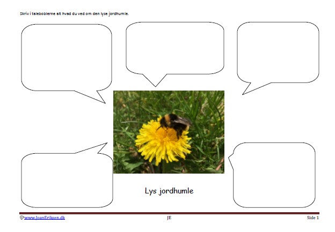
Task: Click inside the top-center speech bubble
Action: [175, 48]
